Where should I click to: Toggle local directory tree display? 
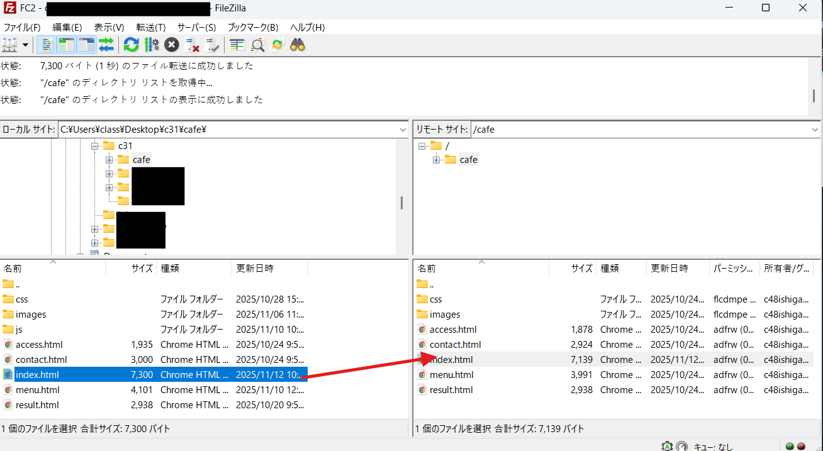(66, 45)
